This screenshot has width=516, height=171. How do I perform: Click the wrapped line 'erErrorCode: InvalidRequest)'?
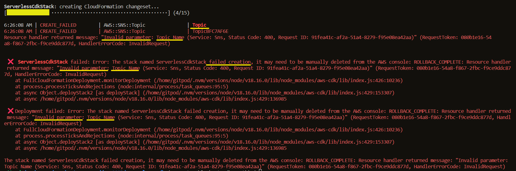tap(43, 123)
